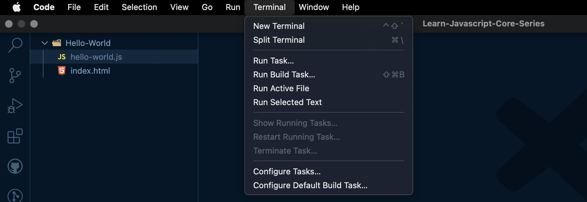Open the GitHub panel icon
The image size is (587, 202).
[x=15, y=166]
